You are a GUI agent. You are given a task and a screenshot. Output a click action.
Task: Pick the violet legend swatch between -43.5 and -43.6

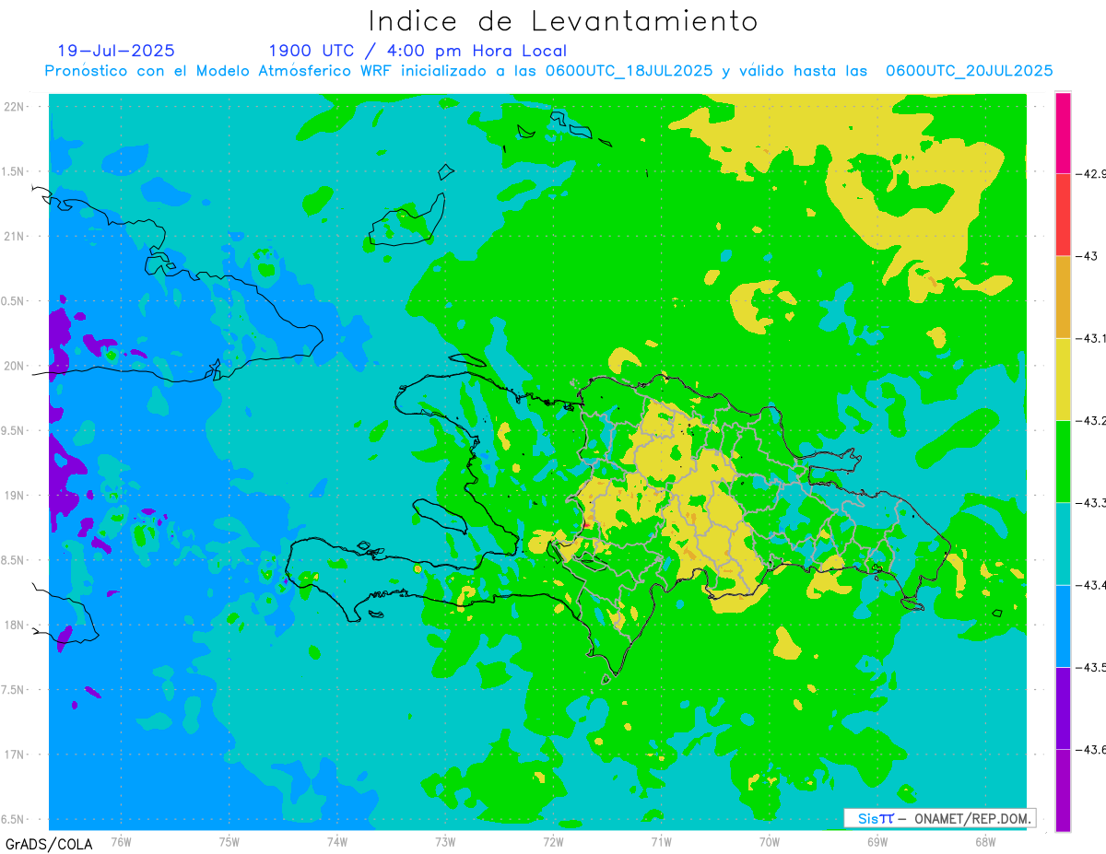point(1063,708)
